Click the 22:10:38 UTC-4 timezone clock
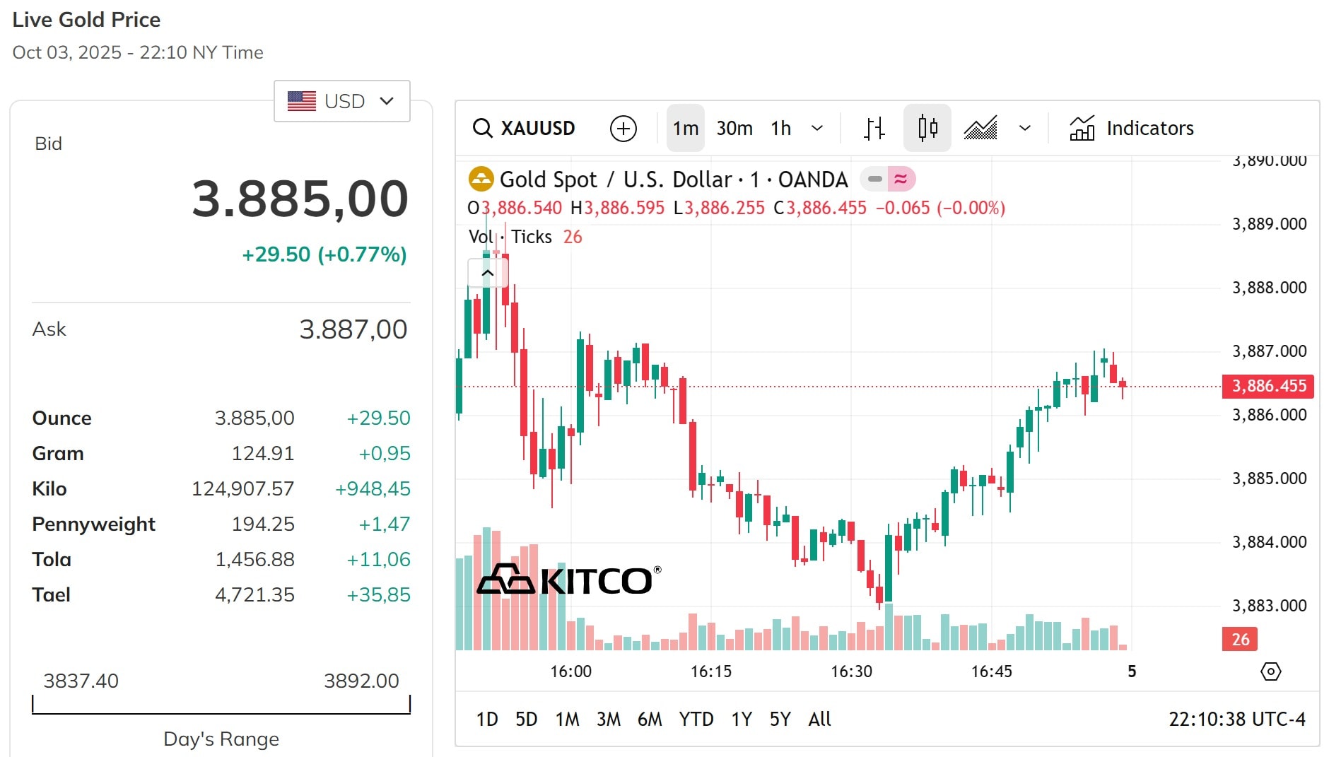Screen dimensions: 1329x757 tap(1236, 720)
